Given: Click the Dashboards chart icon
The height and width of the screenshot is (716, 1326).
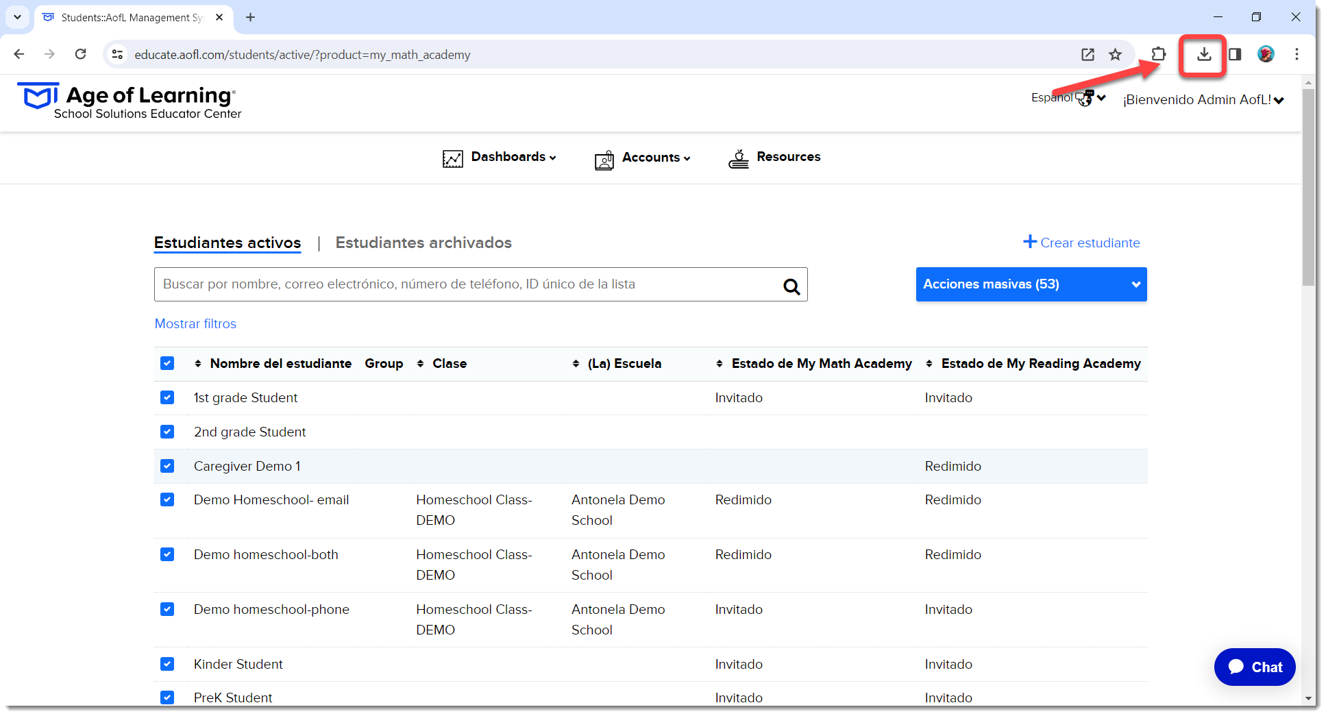Looking at the screenshot, I should point(452,158).
